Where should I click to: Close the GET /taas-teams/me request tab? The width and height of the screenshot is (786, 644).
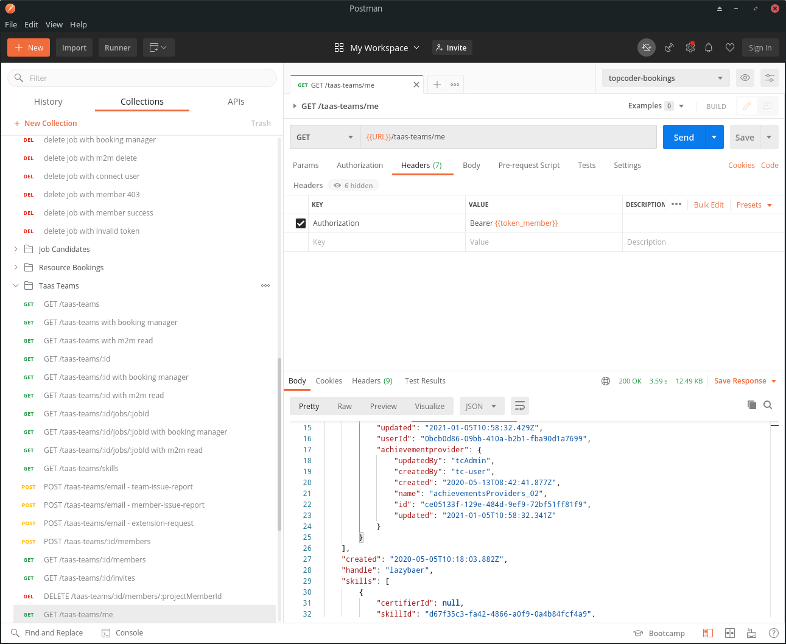point(416,85)
